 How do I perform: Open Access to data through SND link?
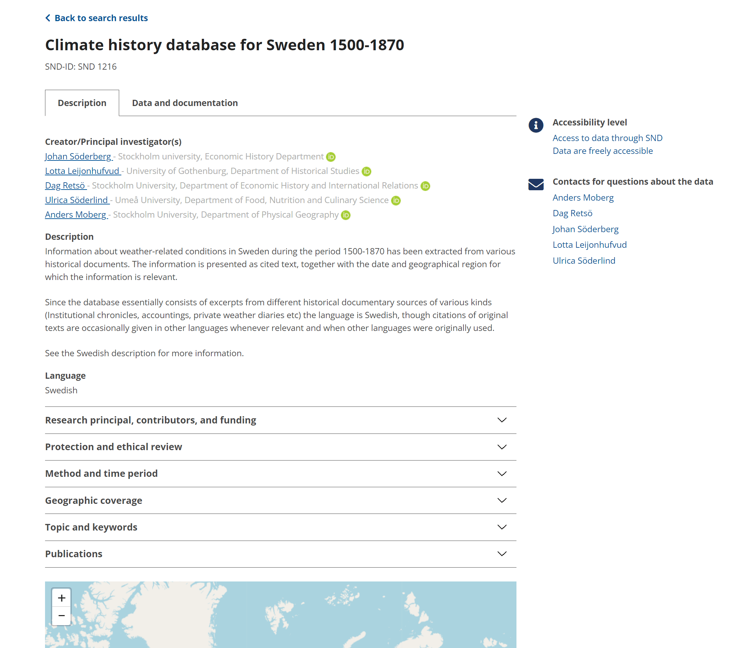coord(607,138)
